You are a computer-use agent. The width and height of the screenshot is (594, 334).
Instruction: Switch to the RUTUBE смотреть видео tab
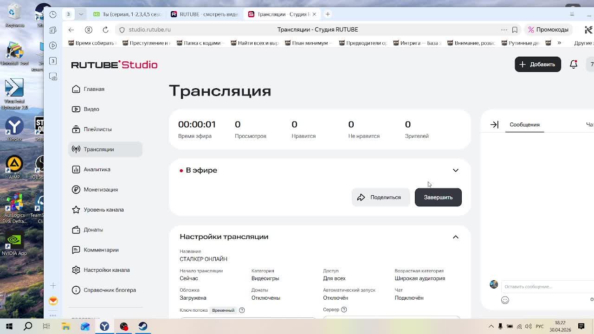(204, 14)
